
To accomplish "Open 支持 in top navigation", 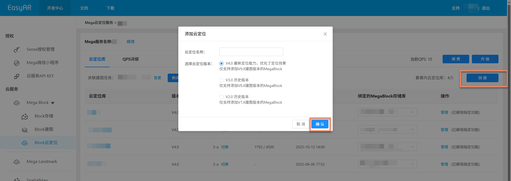I will pyautogui.click(x=456, y=8).
